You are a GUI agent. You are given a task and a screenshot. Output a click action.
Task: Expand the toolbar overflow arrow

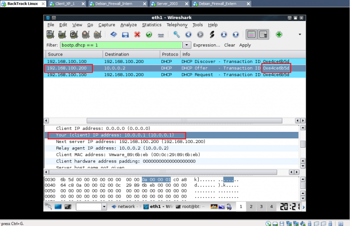(300, 34)
